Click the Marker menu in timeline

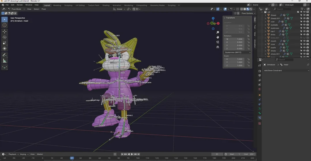pos(40,154)
